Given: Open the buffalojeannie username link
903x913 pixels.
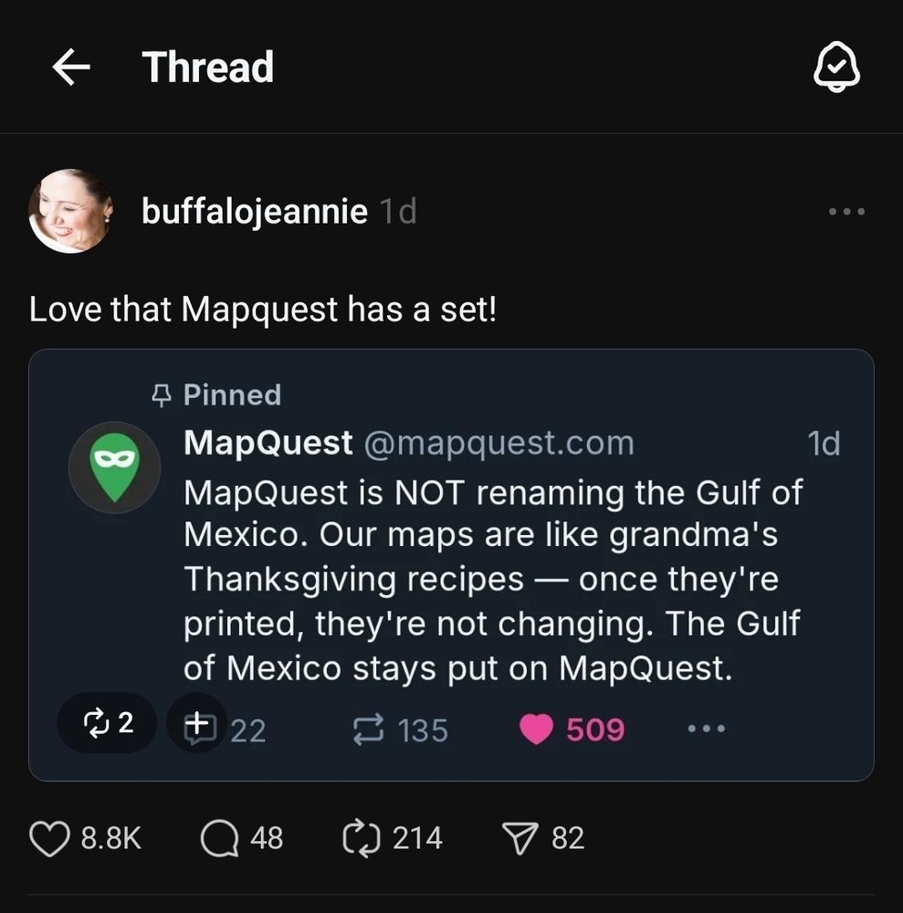Looking at the screenshot, I should pyautogui.click(x=255, y=211).
